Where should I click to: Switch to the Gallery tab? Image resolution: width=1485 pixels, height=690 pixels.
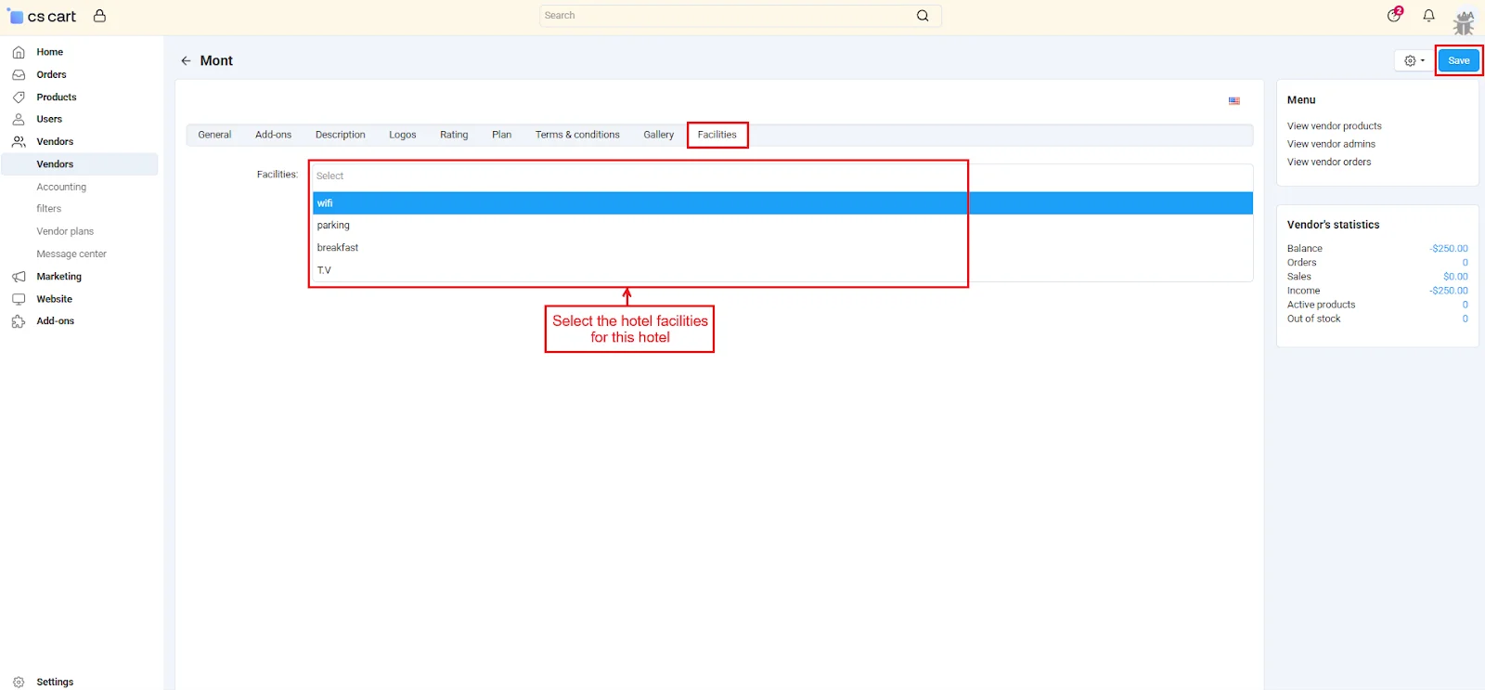tap(658, 135)
